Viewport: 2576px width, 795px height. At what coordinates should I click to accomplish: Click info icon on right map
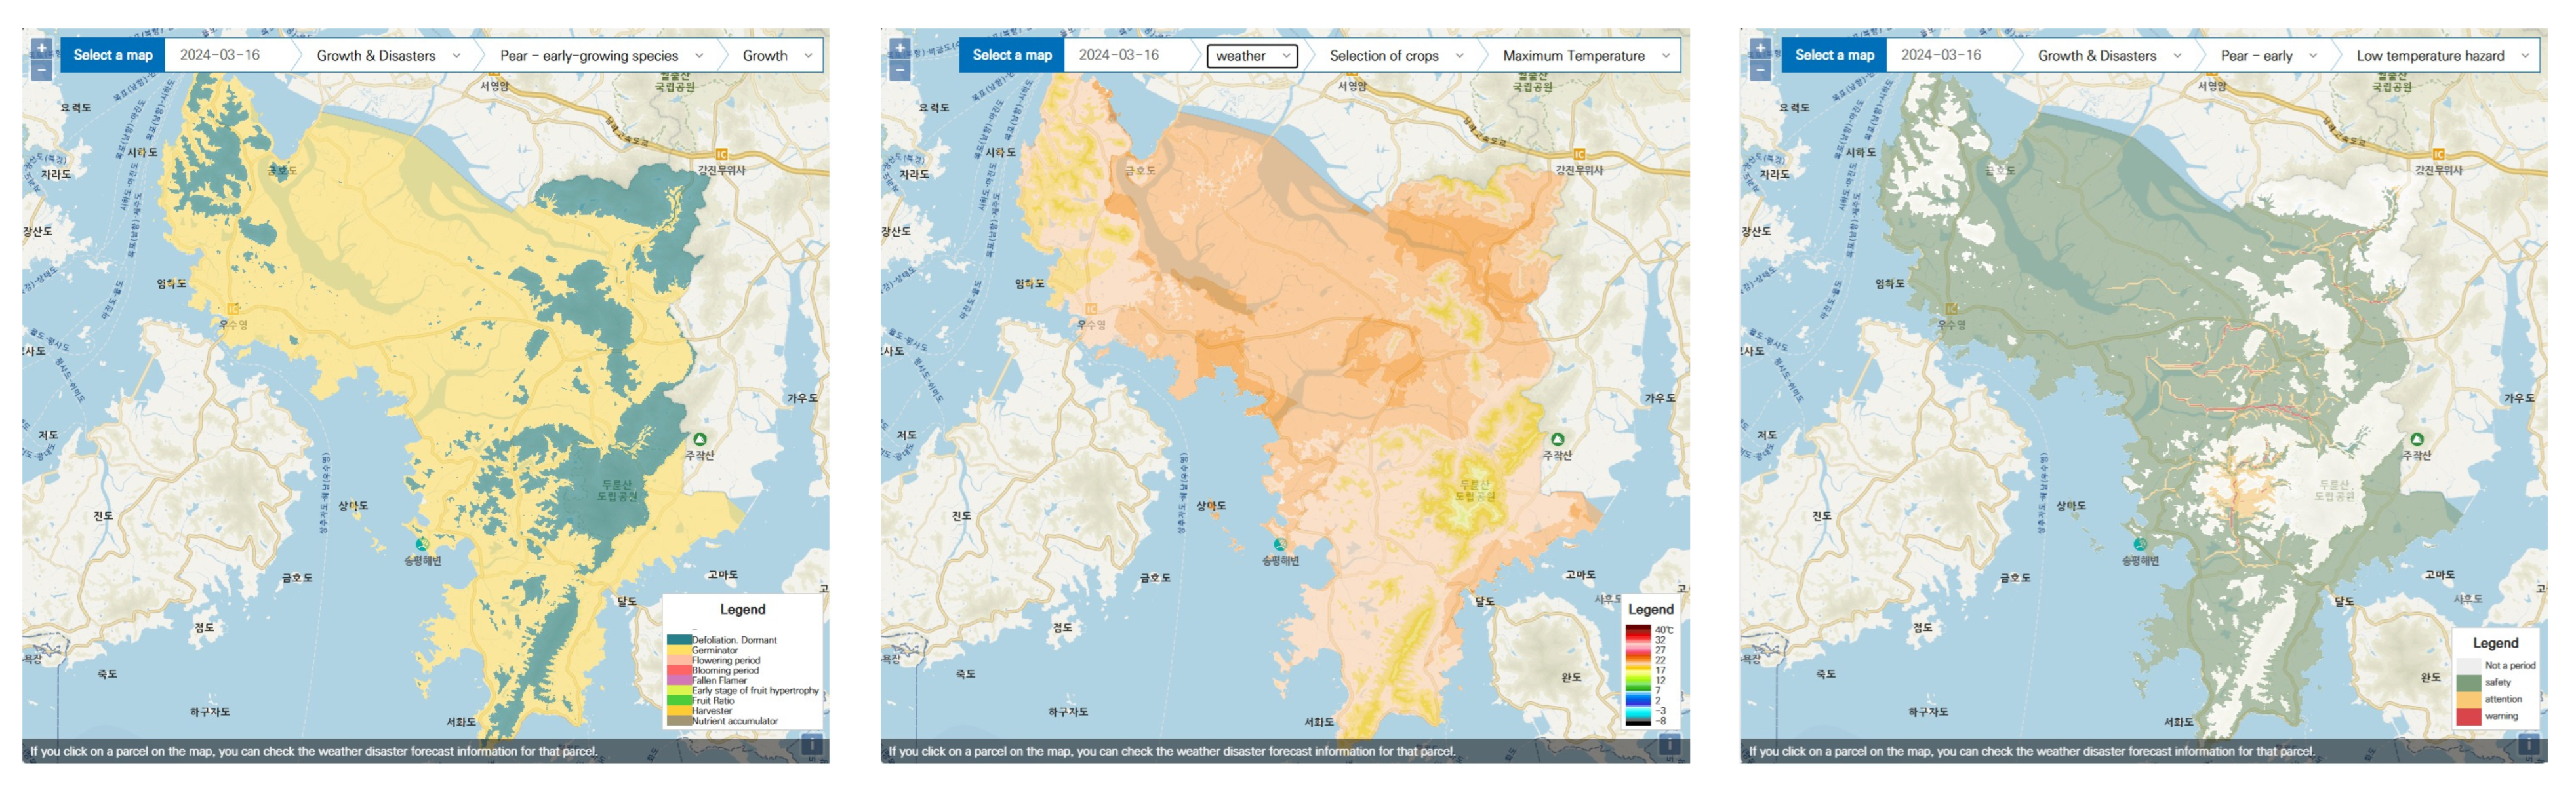pos(2528,743)
